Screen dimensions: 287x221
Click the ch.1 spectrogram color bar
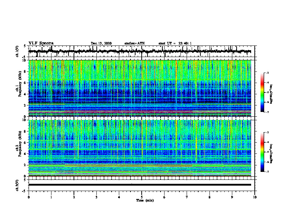click(x=262, y=92)
